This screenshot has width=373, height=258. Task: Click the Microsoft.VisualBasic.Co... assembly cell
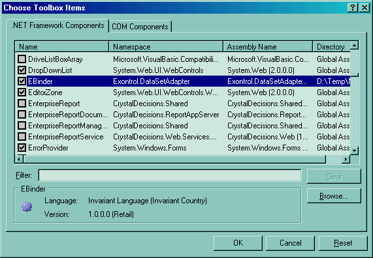pos(268,59)
